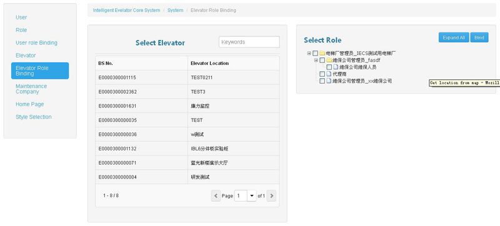Select Elevator Role Binding in sidebar

(x=40, y=71)
